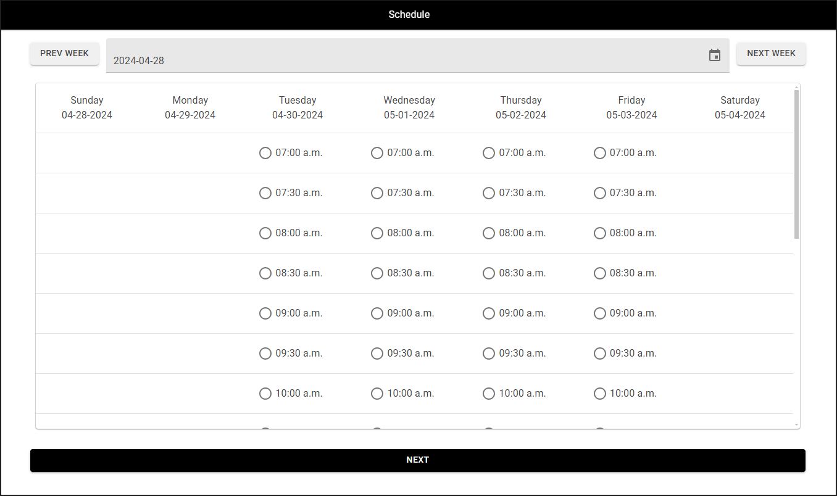Click the schedule table vertical scrollbar thumb

tap(796, 163)
